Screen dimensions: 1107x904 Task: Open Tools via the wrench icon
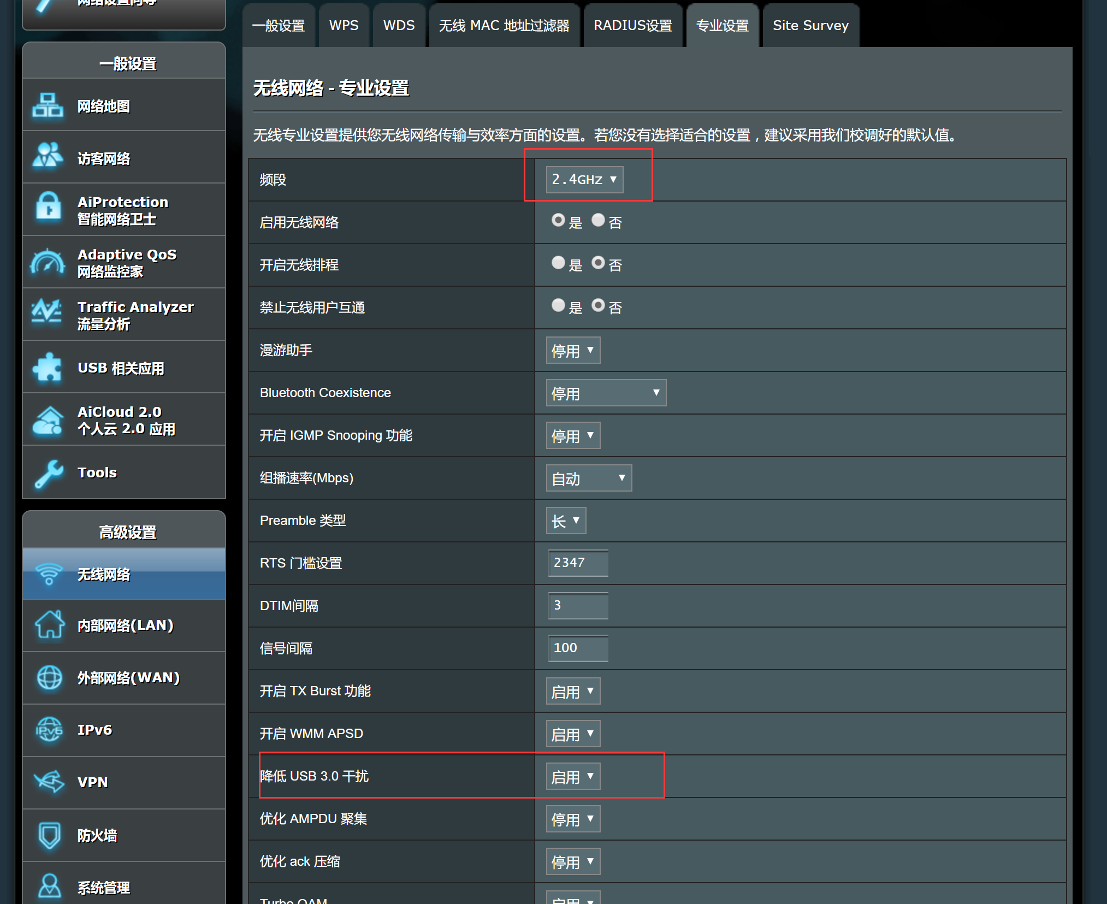(48, 472)
